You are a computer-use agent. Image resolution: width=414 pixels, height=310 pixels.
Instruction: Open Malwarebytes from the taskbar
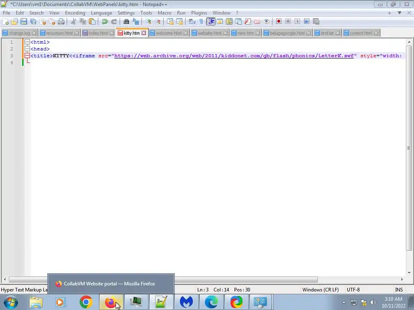186,302
